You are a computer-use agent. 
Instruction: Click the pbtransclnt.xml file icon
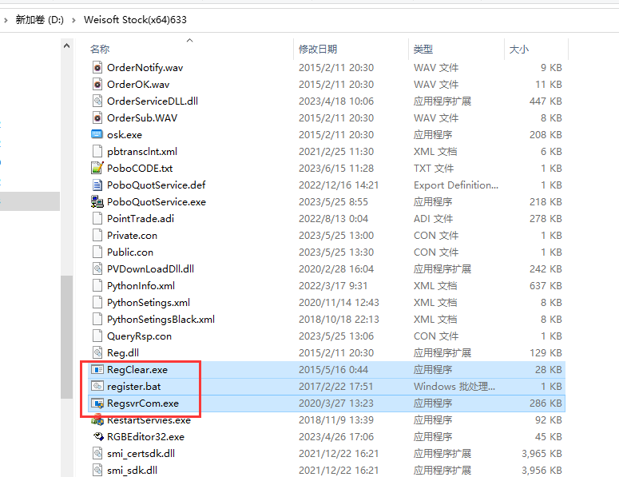[97, 152]
